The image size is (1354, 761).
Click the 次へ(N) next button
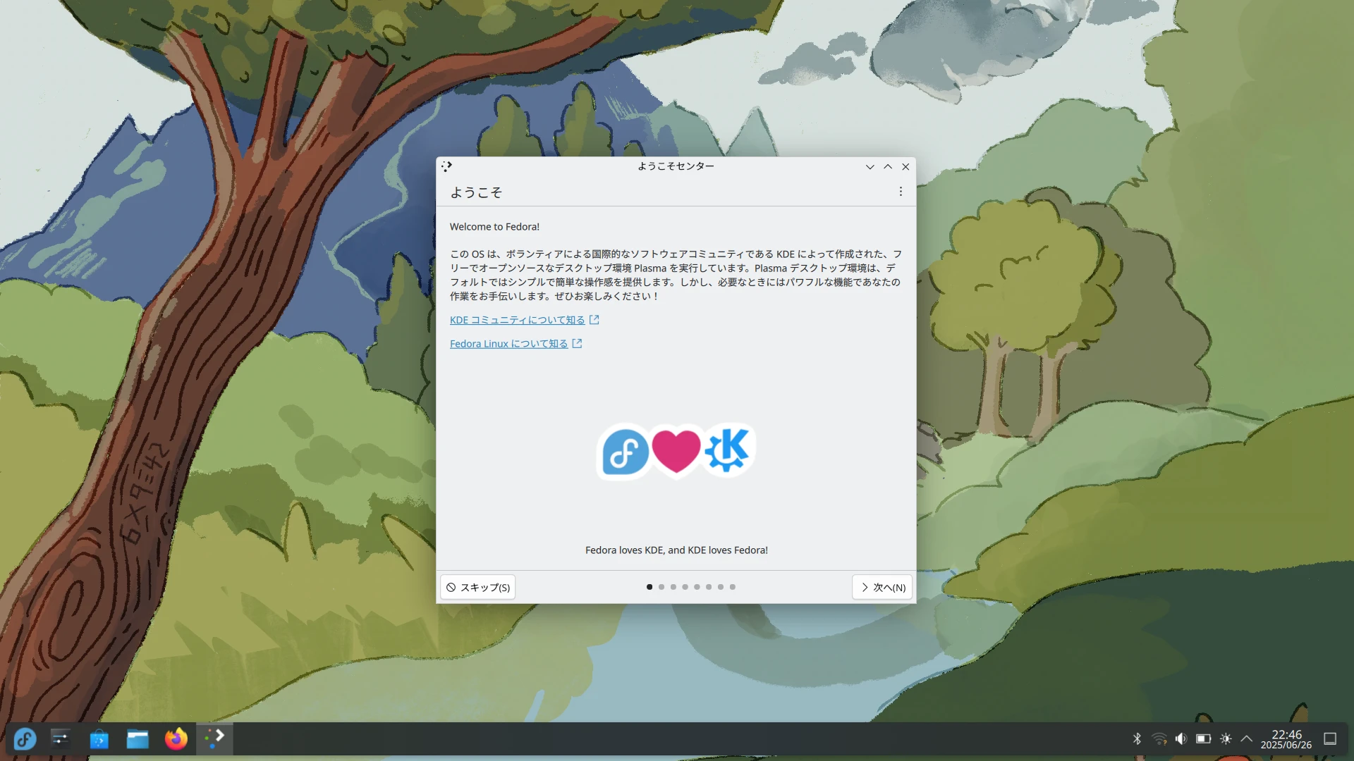pos(882,587)
